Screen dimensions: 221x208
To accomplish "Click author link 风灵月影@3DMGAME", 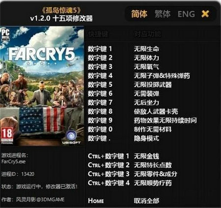I will pos(40,200).
